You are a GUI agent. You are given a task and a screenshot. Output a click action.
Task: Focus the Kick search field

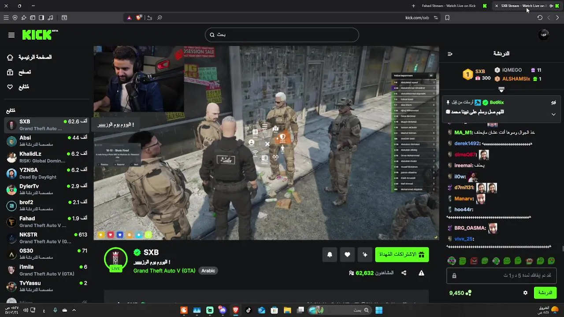282,35
